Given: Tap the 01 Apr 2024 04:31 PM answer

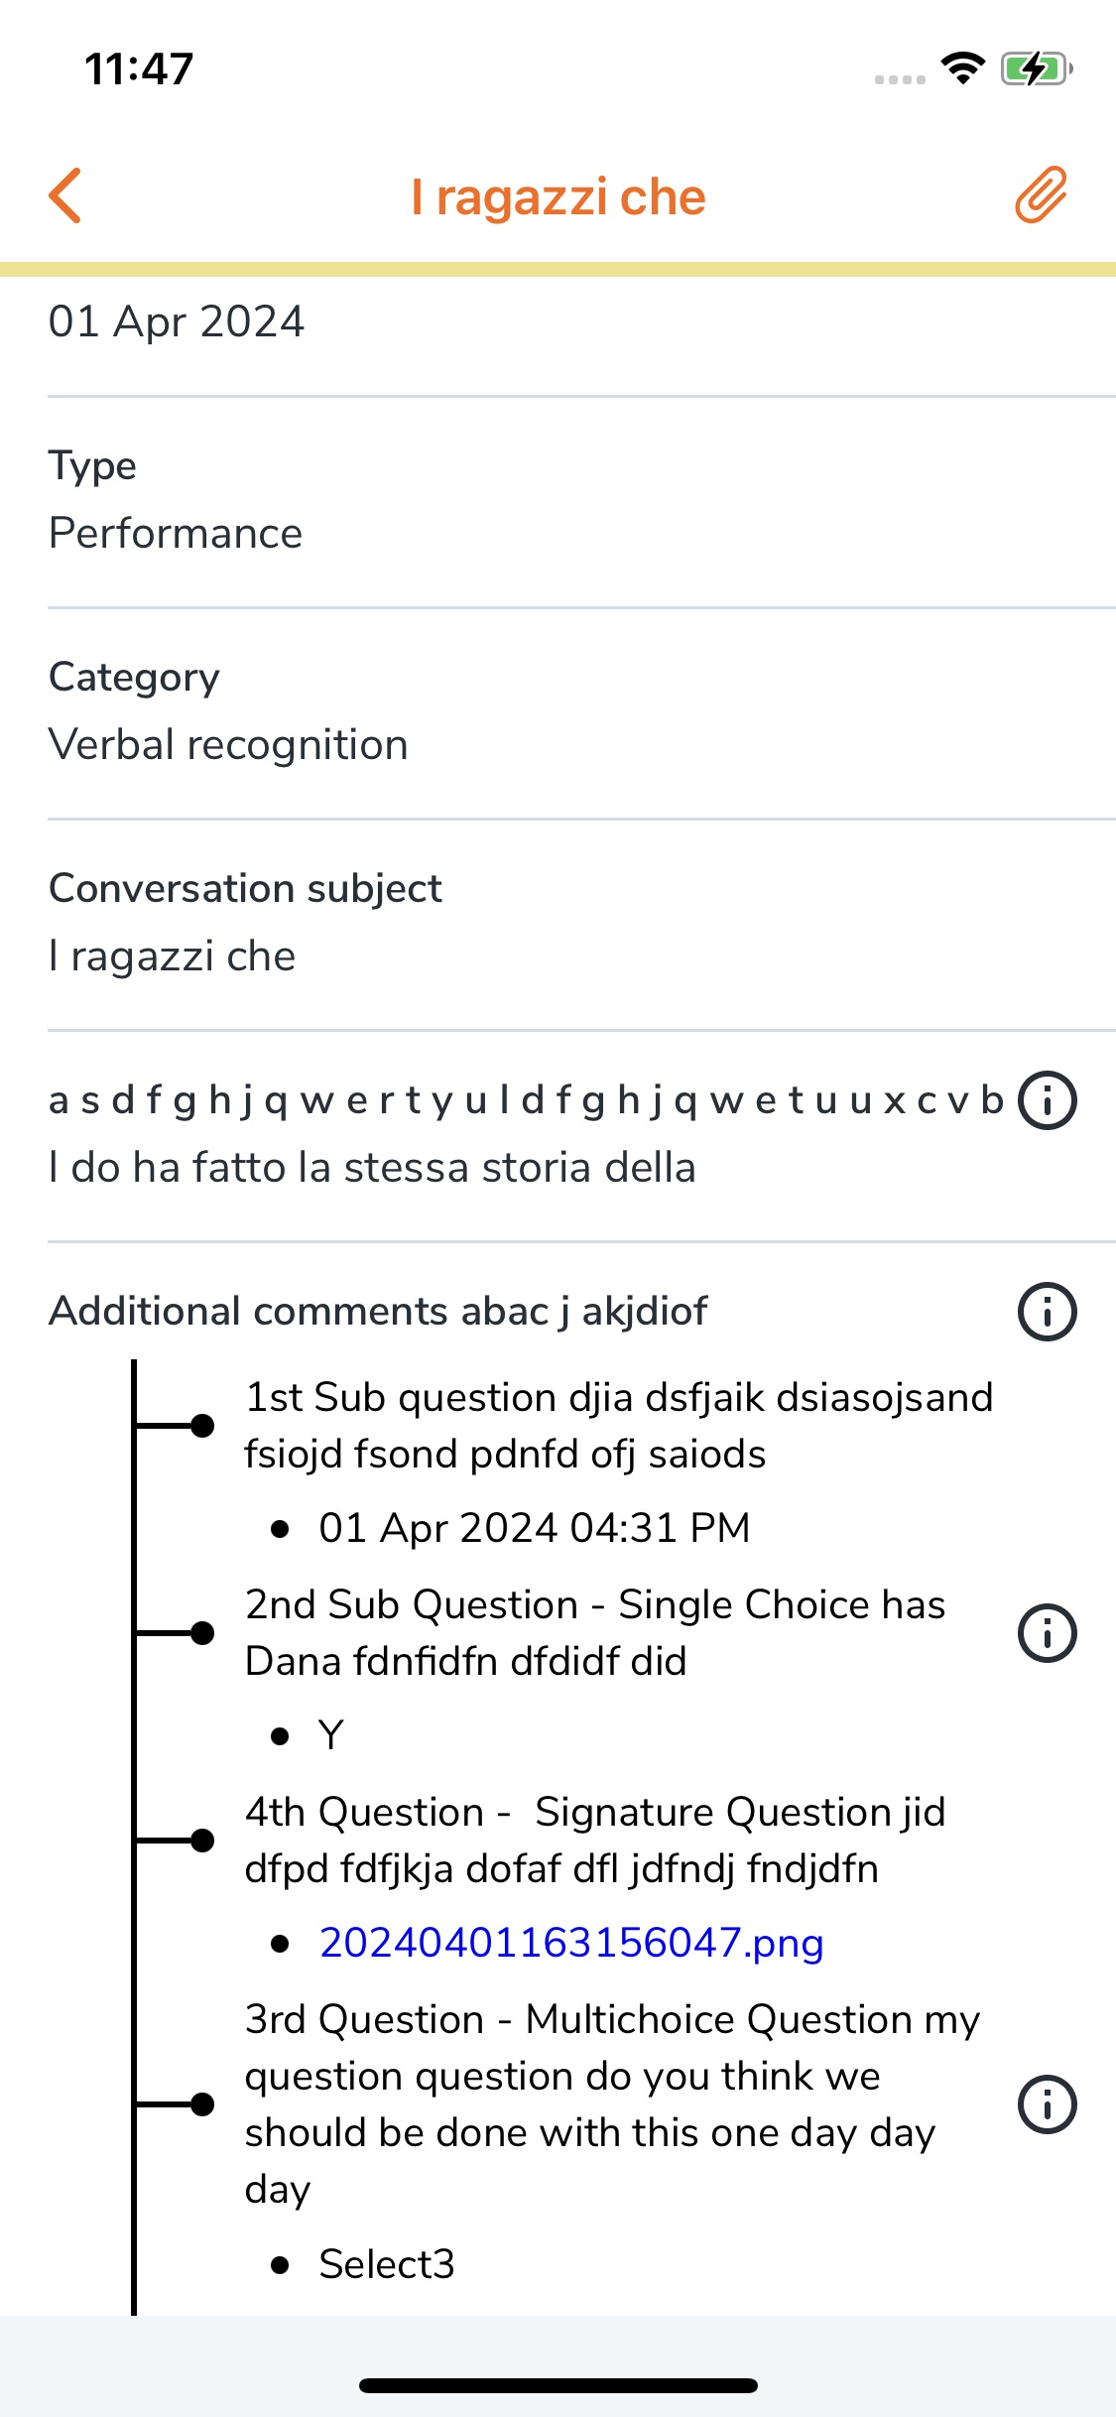Looking at the screenshot, I should (x=534, y=1528).
